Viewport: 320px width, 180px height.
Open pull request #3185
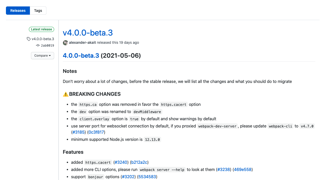pyautogui.click(x=78, y=132)
